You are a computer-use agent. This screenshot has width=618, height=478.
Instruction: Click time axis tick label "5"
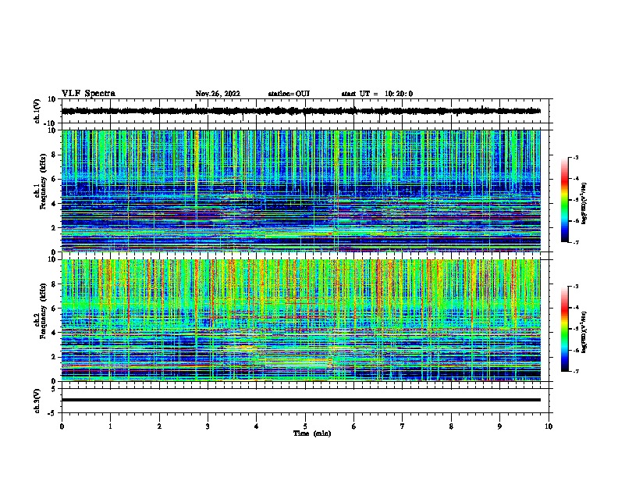point(305,426)
